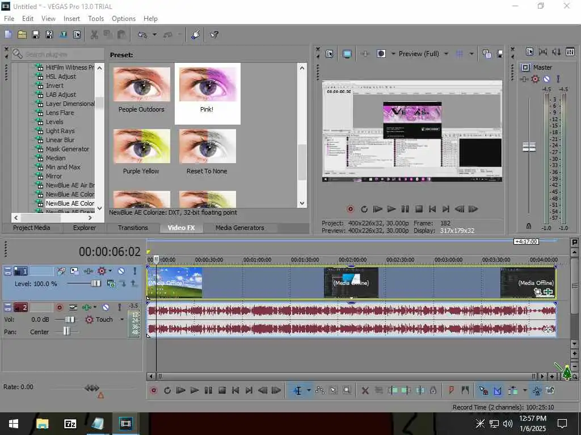This screenshot has height=435, width=581.
Task: Save the project with the floppy disk icon
Action: (x=36, y=35)
